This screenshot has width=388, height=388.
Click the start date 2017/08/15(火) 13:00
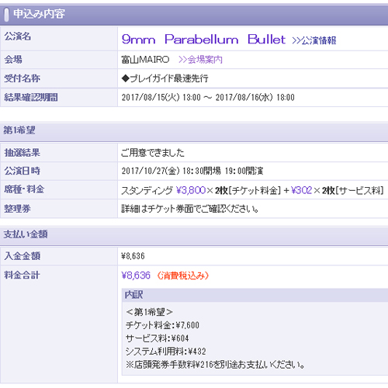point(161,98)
